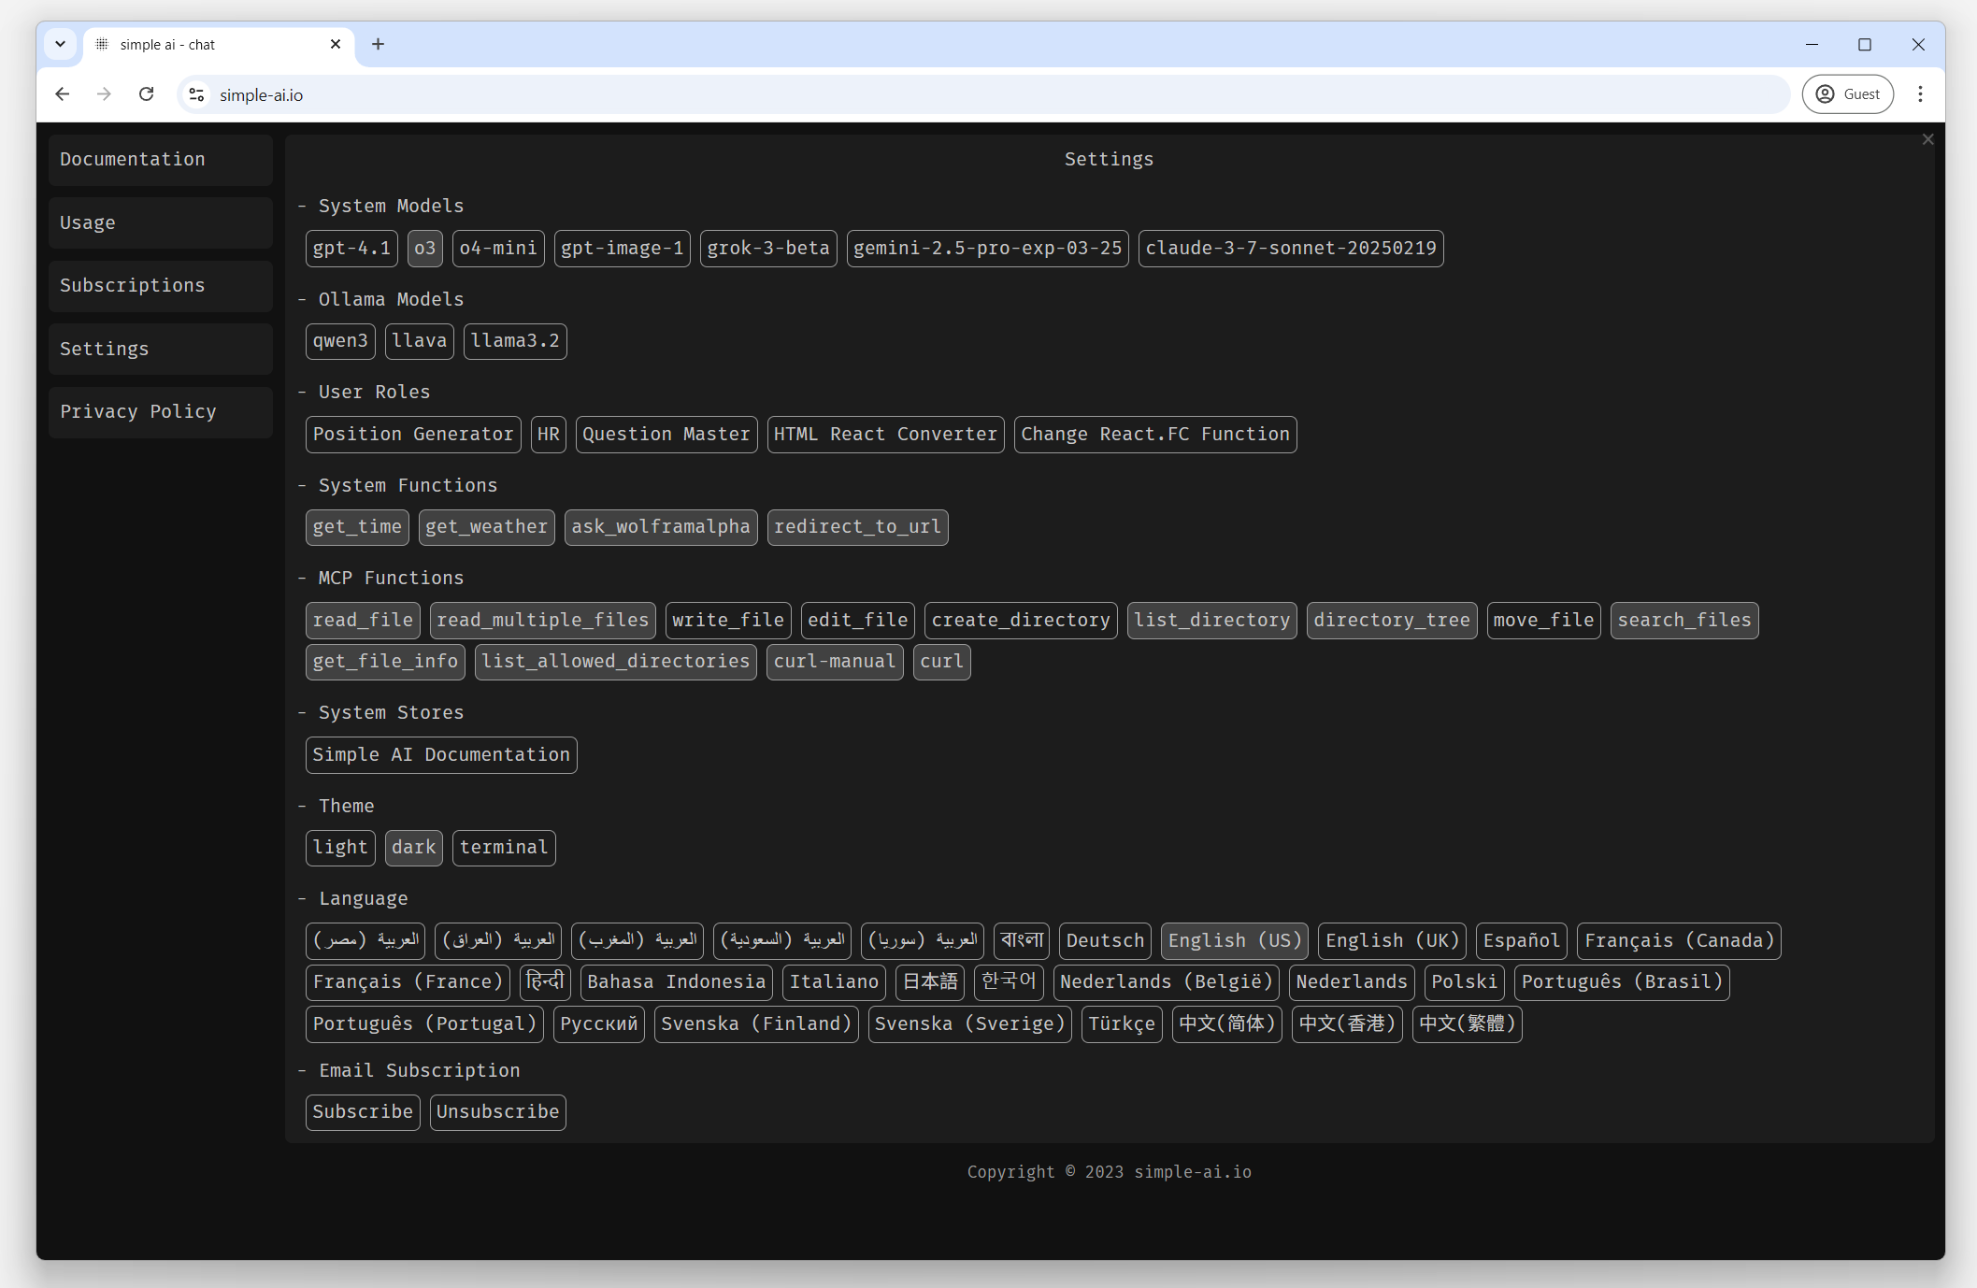Select the Deutsch language option
1977x1288 pixels.
click(x=1105, y=941)
